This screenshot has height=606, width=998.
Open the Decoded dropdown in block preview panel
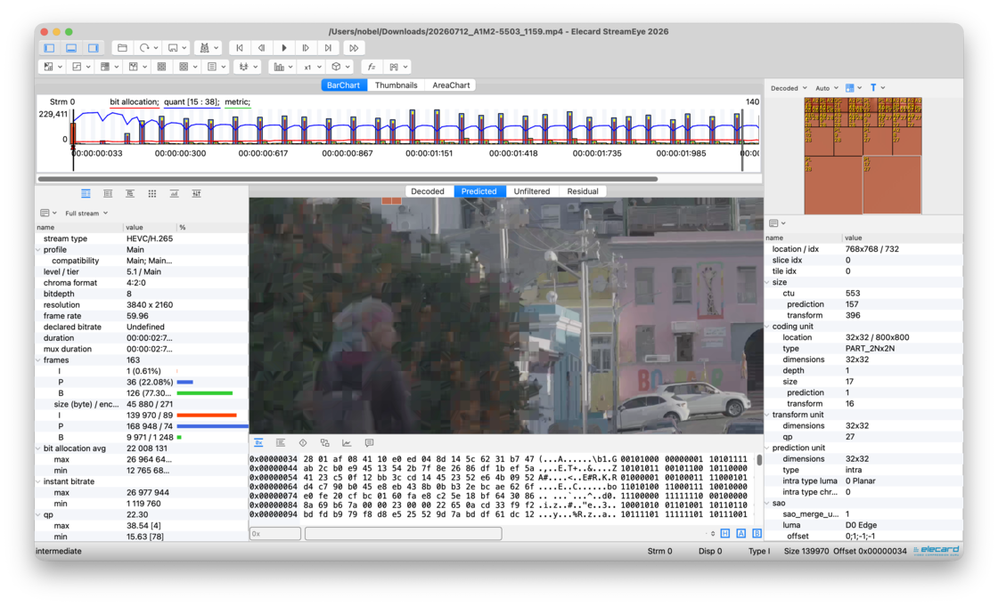[789, 88]
